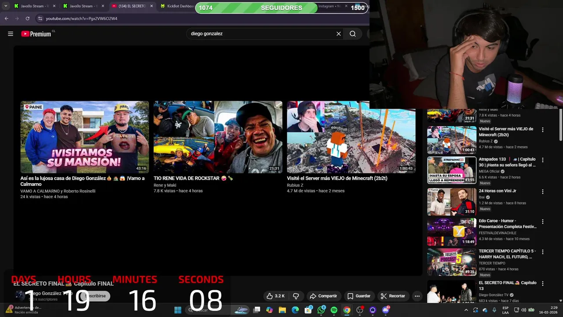This screenshot has height=317, width=563.
Task: Open TERCER TIEMPO podcast thumbnail
Action: [452, 262]
